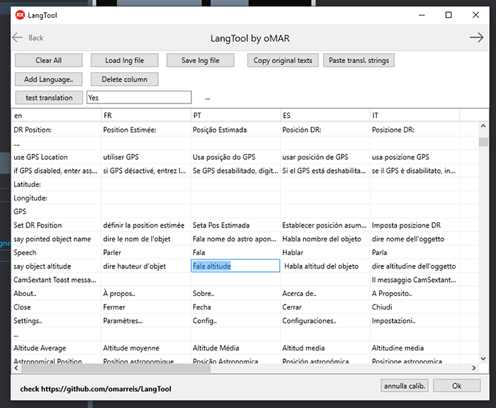Click the input field containing 'Yes'
496x408 pixels.
[x=139, y=98]
